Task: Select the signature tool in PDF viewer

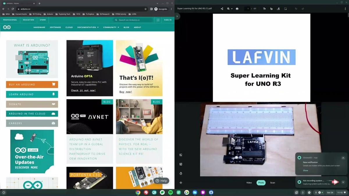Action: (278, 9)
